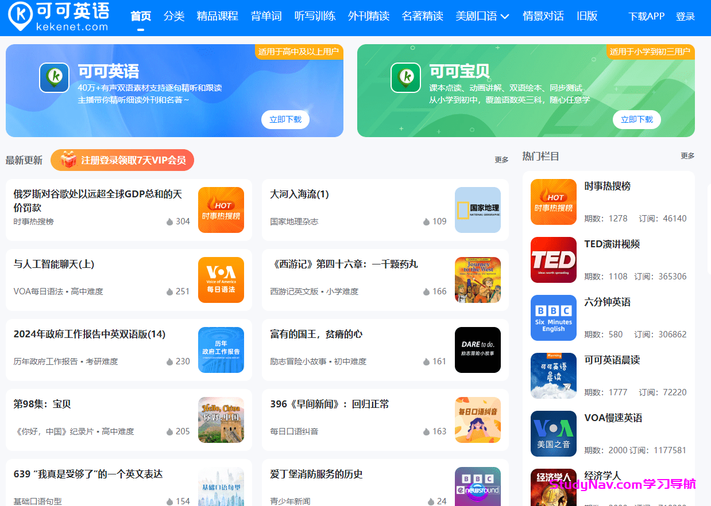Viewport: 711px width, 506px height.
Task: Click the BBC Six Minutes English icon
Action: tap(553, 317)
